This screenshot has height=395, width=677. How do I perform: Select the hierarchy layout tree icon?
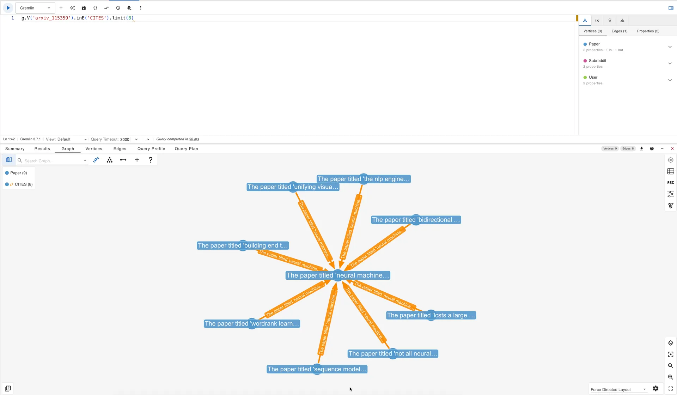(x=110, y=160)
